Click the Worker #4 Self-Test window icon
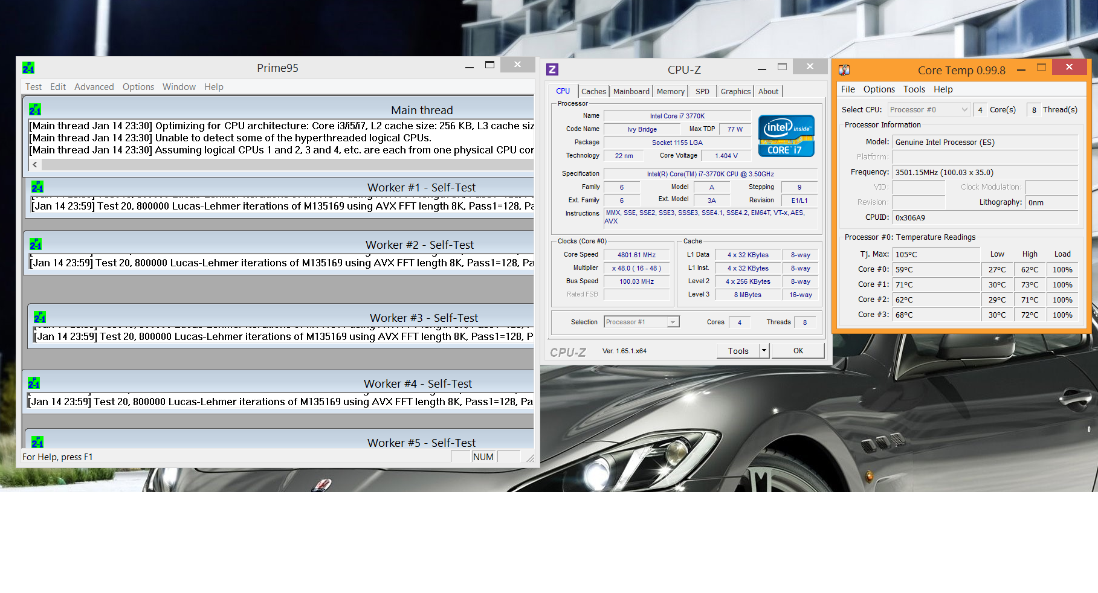The width and height of the screenshot is (1098, 593). 34,383
